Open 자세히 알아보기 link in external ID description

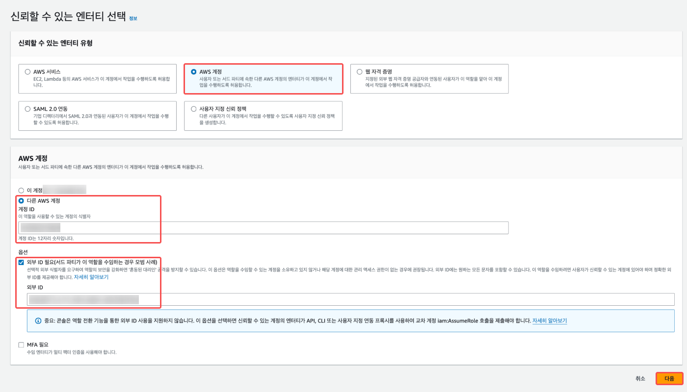(x=91, y=277)
